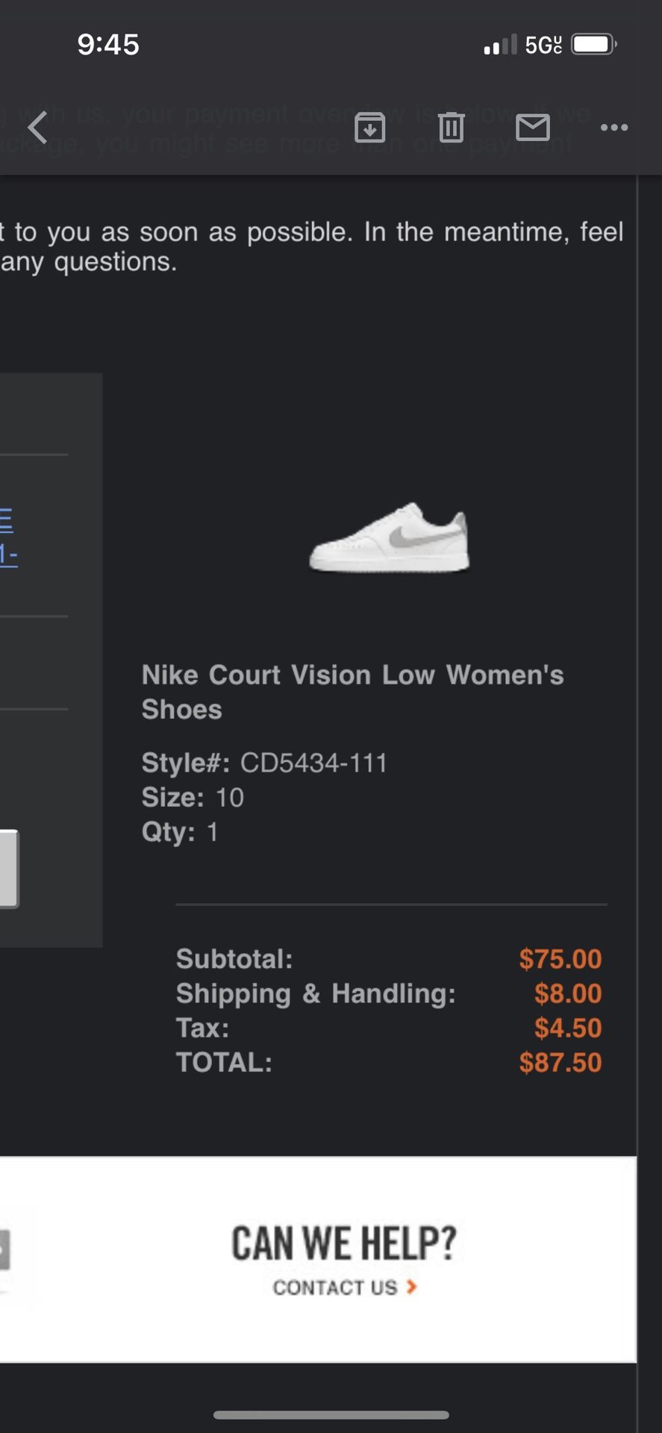Click the orange chevron beside Contact Us
Screen dimensions: 662x1433
[x=411, y=1287]
